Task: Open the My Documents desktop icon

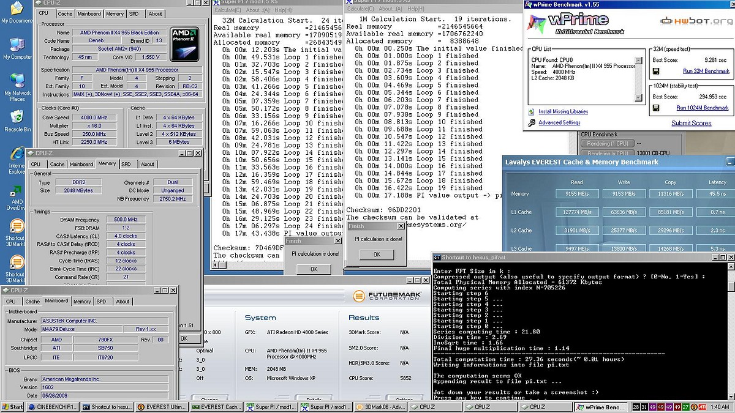Action: tap(17, 9)
